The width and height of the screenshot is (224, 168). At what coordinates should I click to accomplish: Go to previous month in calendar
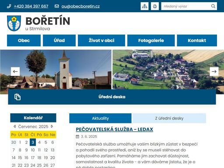click(x=14, y=126)
